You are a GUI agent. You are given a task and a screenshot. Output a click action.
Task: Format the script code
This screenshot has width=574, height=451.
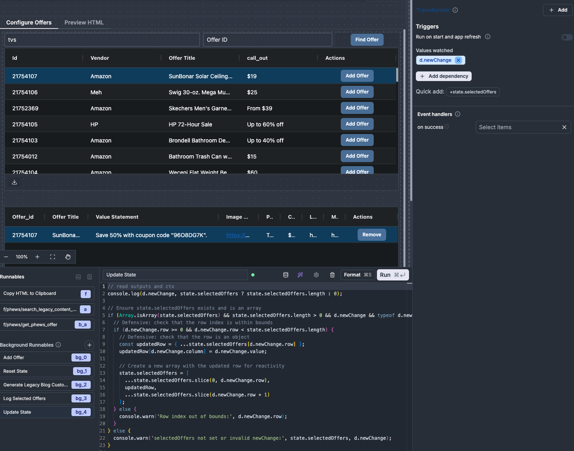(x=358, y=275)
